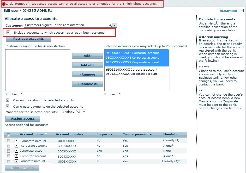Click the Retrieve accounts button
This screenshot has width=246, height=173.
click(x=28, y=39)
